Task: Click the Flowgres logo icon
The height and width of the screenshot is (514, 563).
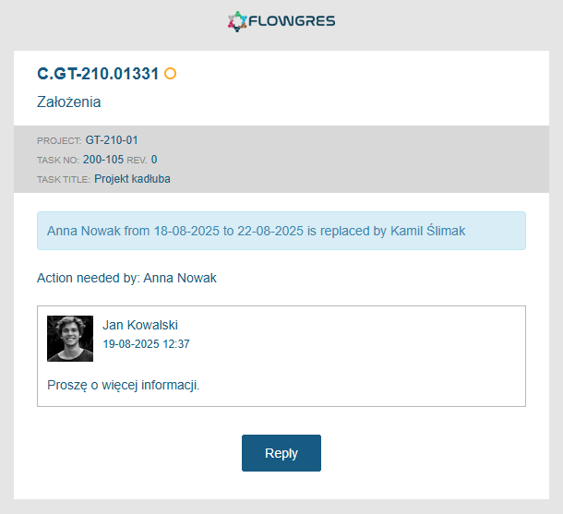Action: (237, 21)
